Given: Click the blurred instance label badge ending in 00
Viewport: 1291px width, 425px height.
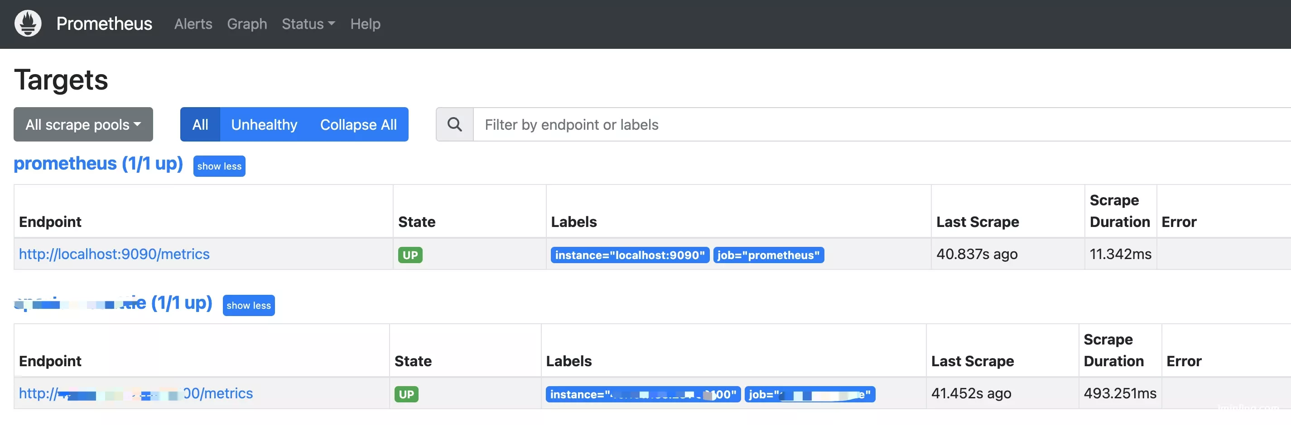Looking at the screenshot, I should pyautogui.click(x=643, y=395).
